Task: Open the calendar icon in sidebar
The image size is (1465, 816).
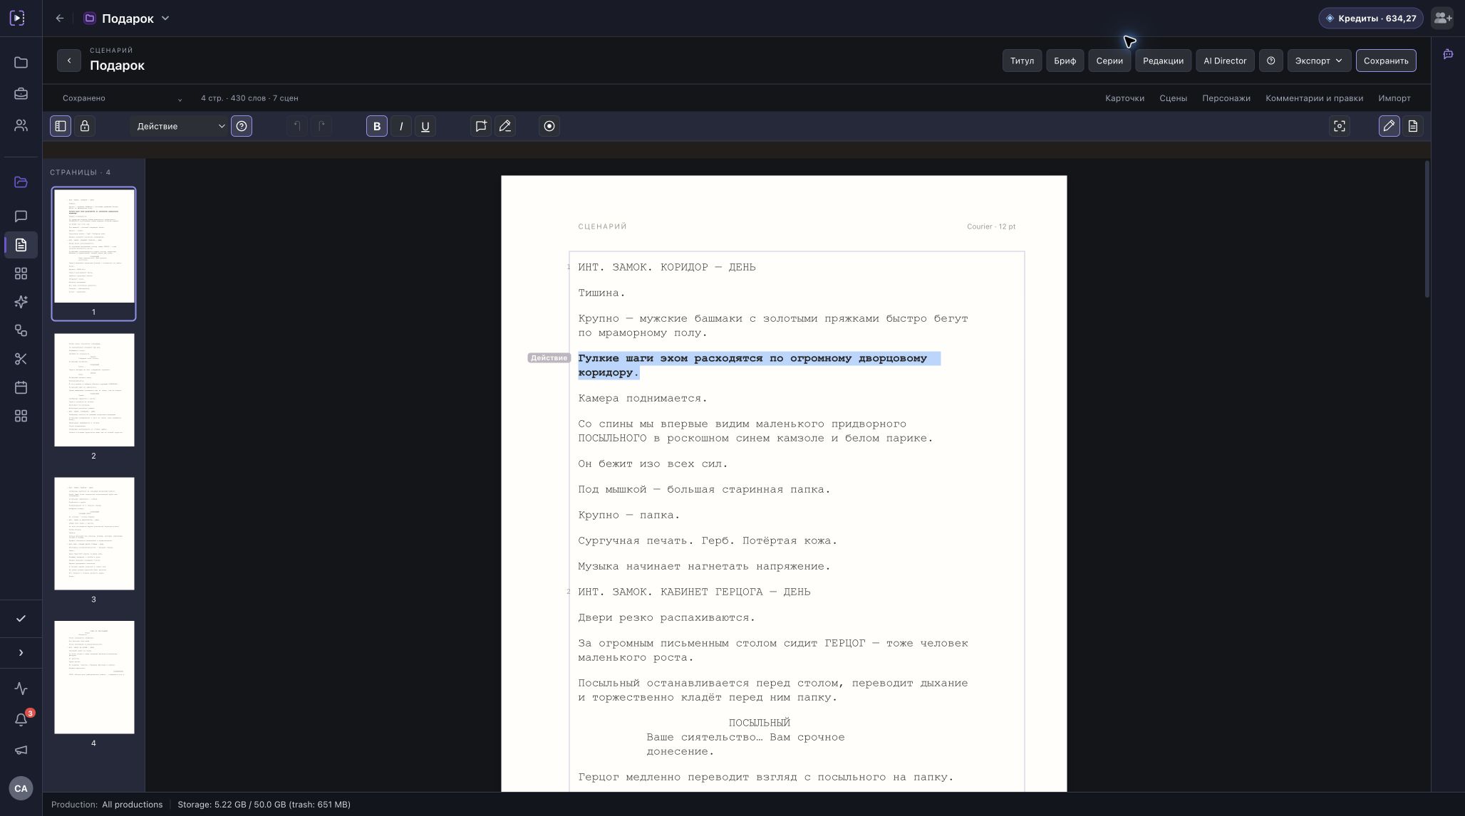Action: point(21,387)
